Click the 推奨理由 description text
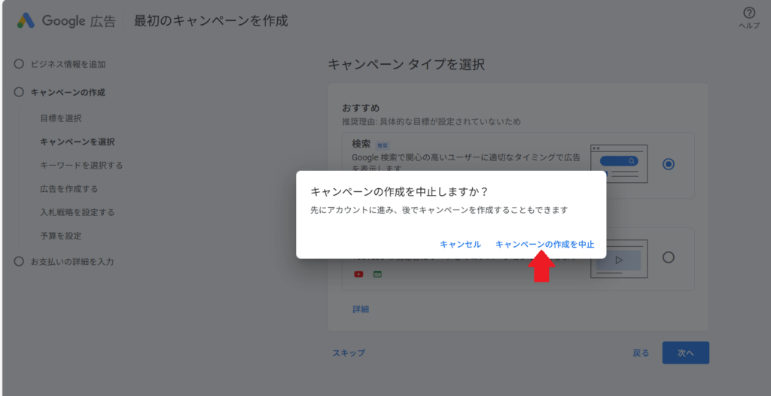Screen dimensions: 771x396 pos(431,121)
